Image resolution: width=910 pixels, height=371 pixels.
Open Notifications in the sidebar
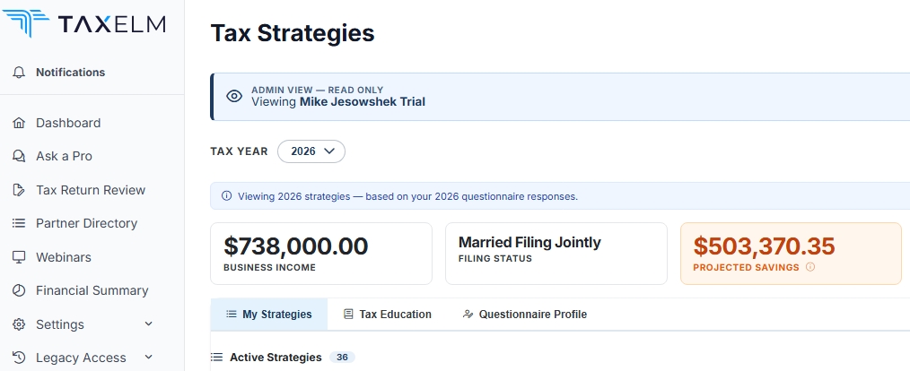click(70, 73)
